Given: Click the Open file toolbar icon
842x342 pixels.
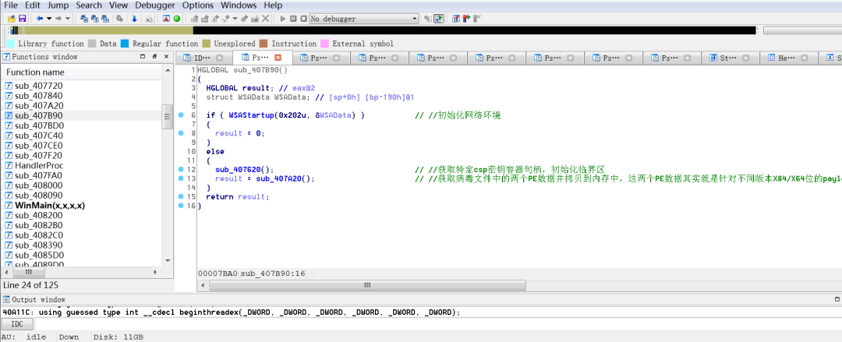Looking at the screenshot, I should (x=12, y=18).
